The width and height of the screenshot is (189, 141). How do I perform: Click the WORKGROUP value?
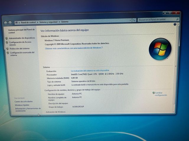coord(78,107)
